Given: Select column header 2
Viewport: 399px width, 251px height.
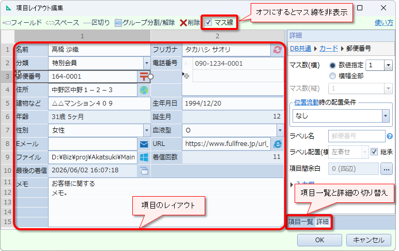Looking at the screenshot, I should click(217, 36).
